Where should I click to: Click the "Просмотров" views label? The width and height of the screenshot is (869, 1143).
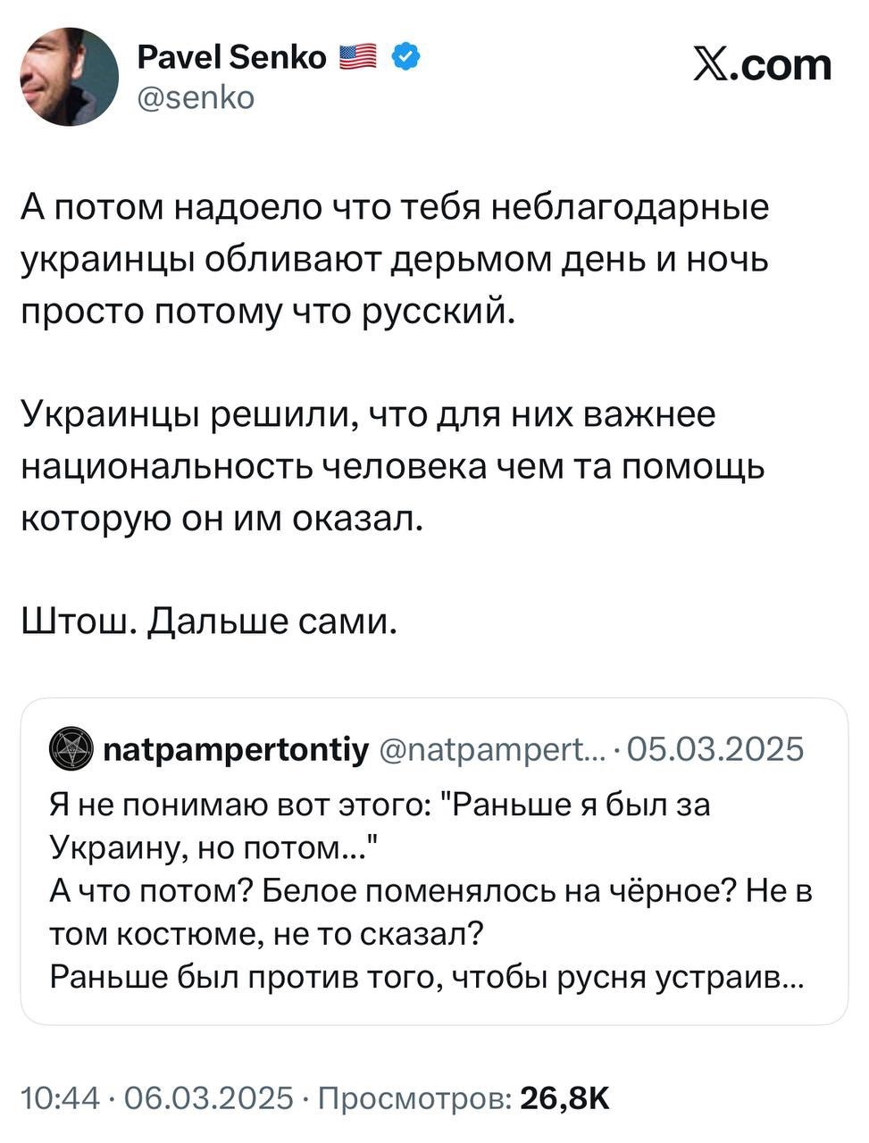(415, 1097)
